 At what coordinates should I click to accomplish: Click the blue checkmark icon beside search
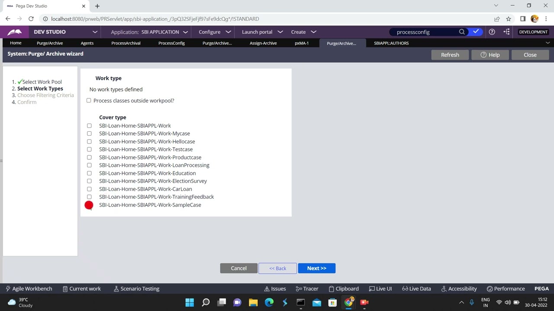[x=476, y=32]
